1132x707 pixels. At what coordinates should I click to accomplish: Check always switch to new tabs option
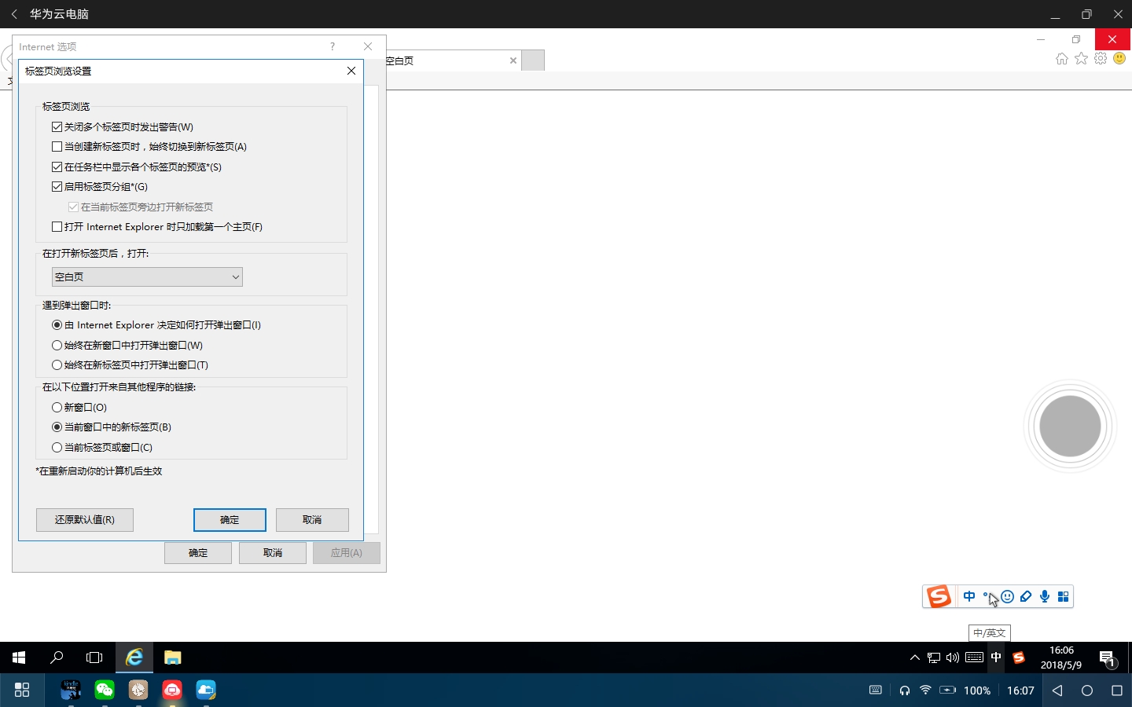coord(149,147)
